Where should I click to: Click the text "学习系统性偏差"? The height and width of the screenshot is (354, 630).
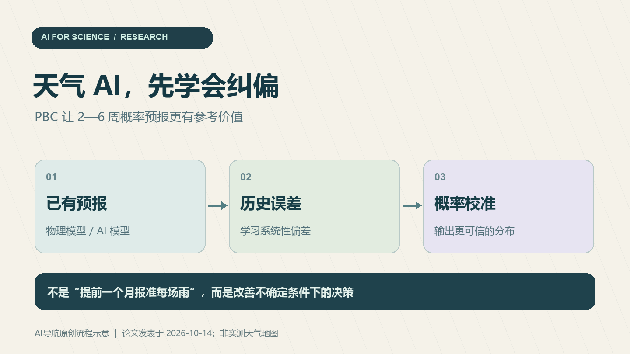(275, 231)
